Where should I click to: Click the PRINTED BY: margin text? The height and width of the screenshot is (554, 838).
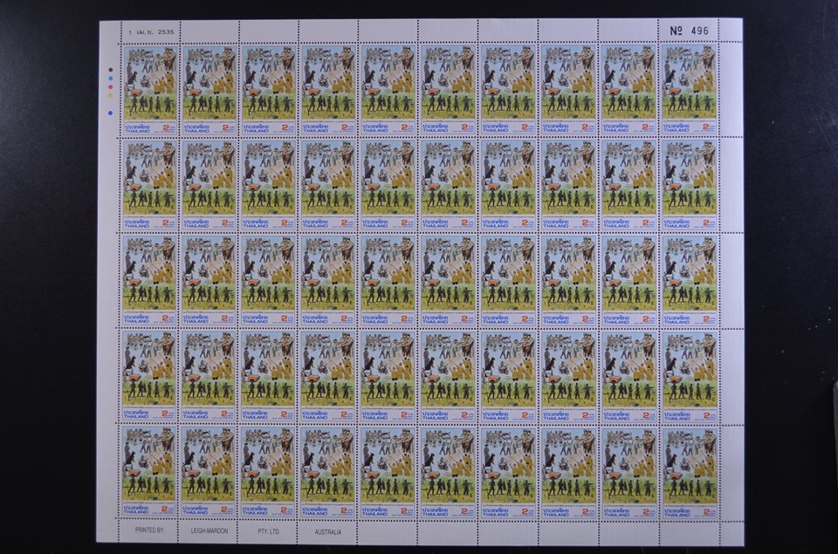tap(150, 530)
